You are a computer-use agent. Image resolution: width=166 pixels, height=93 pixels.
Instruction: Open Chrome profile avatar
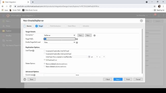coord(159,6)
